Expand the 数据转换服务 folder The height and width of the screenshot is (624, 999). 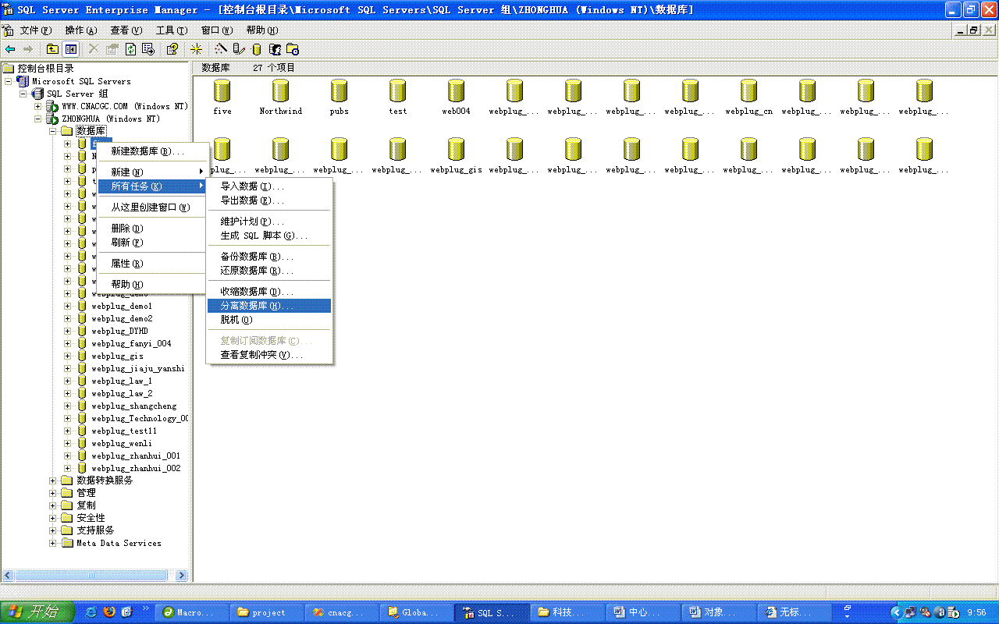[x=53, y=480]
